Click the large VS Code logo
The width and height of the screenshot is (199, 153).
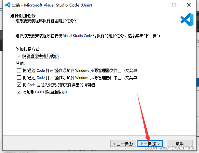(187, 19)
